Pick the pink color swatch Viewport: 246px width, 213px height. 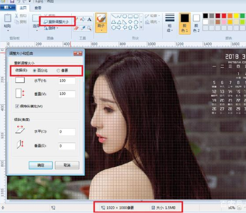224,22
